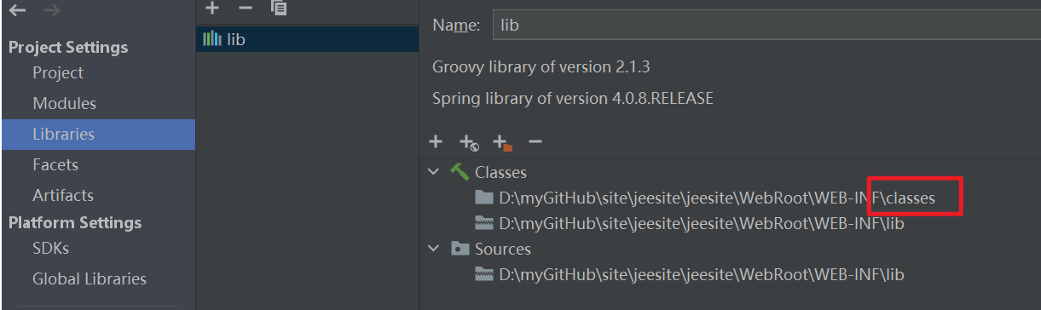Copy the selected library
Viewport: 1041px width, 310px height.
click(x=279, y=8)
